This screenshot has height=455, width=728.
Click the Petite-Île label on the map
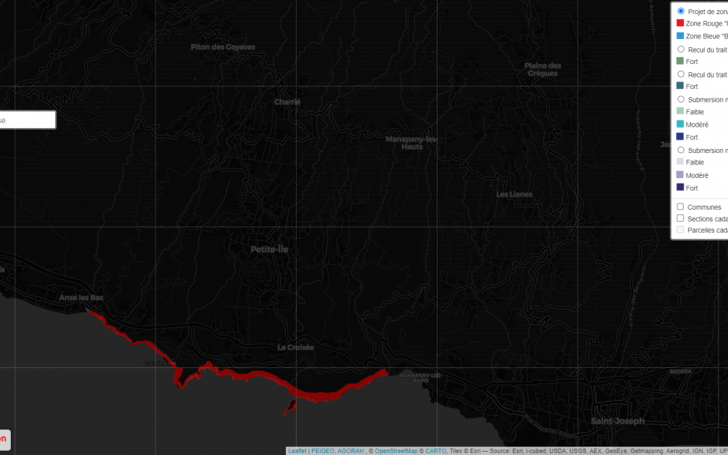click(269, 249)
